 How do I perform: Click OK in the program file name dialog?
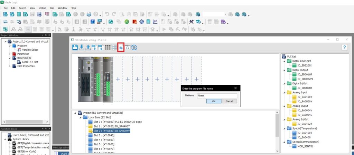pyautogui.click(x=214, y=101)
